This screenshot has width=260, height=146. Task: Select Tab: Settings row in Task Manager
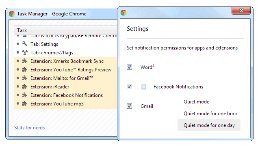(66, 44)
